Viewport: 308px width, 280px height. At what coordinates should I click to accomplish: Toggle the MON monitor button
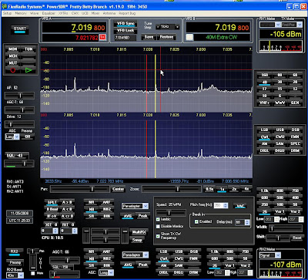[13, 49]
